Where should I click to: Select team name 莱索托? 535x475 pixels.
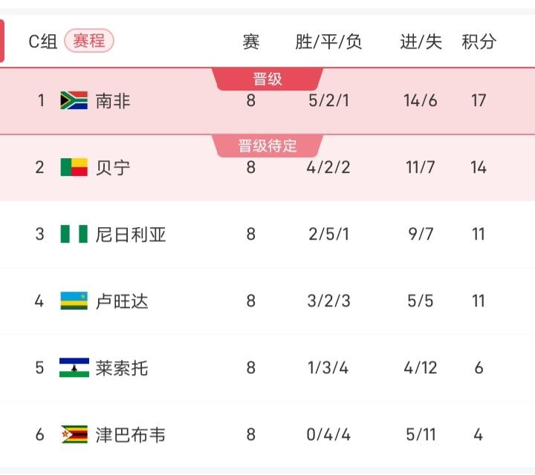(x=122, y=368)
